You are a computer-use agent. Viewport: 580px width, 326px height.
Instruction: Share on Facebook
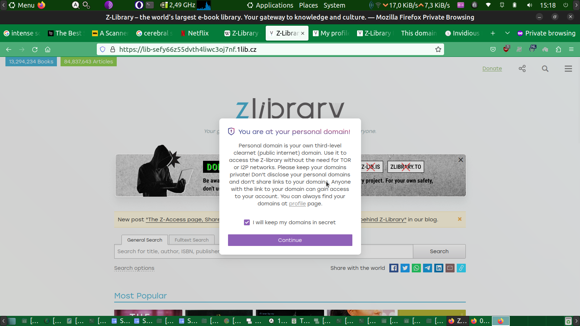[x=394, y=268]
